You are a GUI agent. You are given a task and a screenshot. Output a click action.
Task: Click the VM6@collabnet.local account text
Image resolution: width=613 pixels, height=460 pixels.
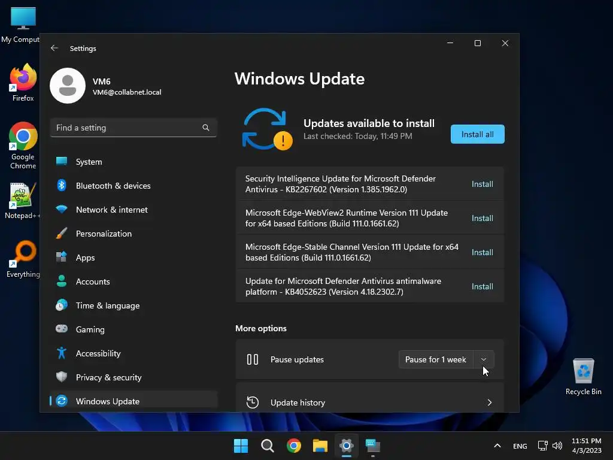[127, 92]
